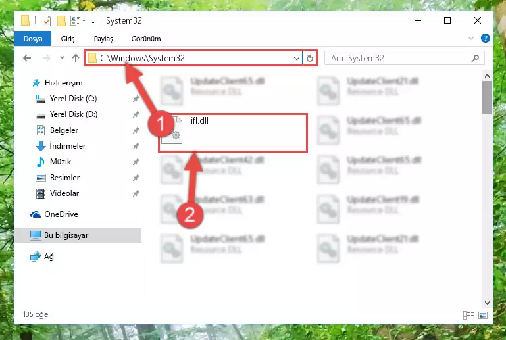Open Help with the blue question icon
The width and height of the screenshot is (506, 340).
click(x=485, y=38)
